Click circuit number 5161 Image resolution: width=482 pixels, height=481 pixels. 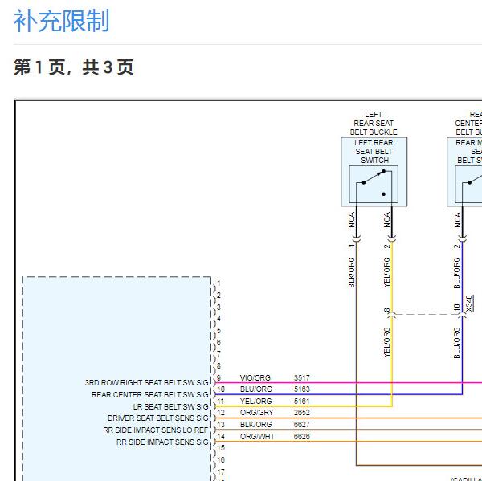pos(301,401)
